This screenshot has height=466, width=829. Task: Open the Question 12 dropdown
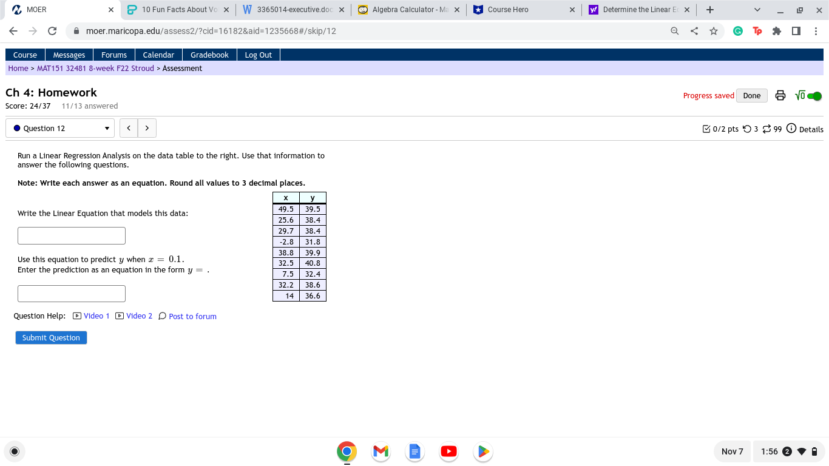pos(59,128)
